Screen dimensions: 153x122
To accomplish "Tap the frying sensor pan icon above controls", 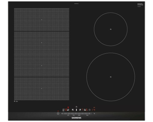I will 76,107.
